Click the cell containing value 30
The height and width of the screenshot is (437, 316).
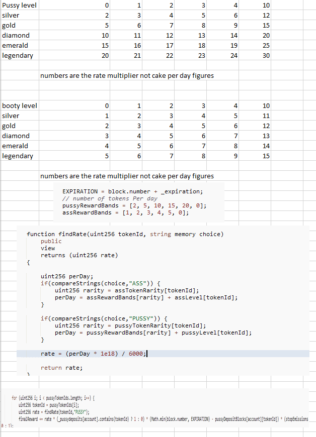[255, 55]
